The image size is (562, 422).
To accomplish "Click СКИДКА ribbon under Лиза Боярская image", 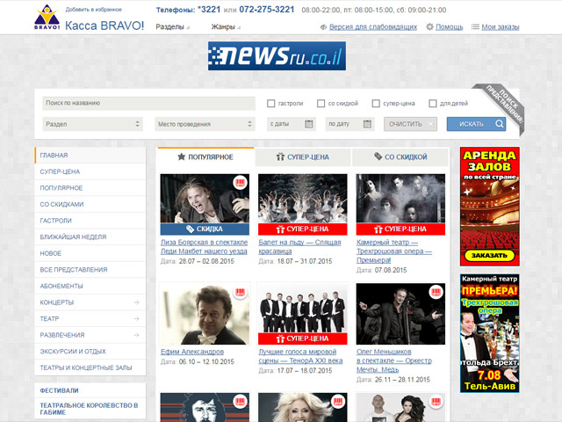I will tap(205, 229).
